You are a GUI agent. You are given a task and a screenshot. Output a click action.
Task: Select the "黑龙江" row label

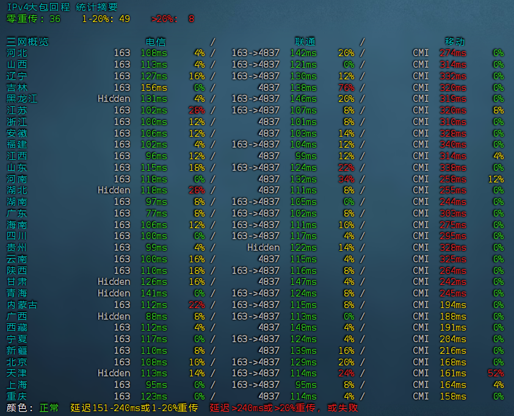point(22,99)
